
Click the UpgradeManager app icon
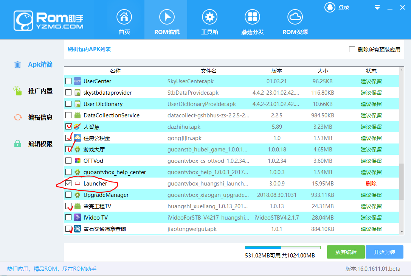coord(78,195)
